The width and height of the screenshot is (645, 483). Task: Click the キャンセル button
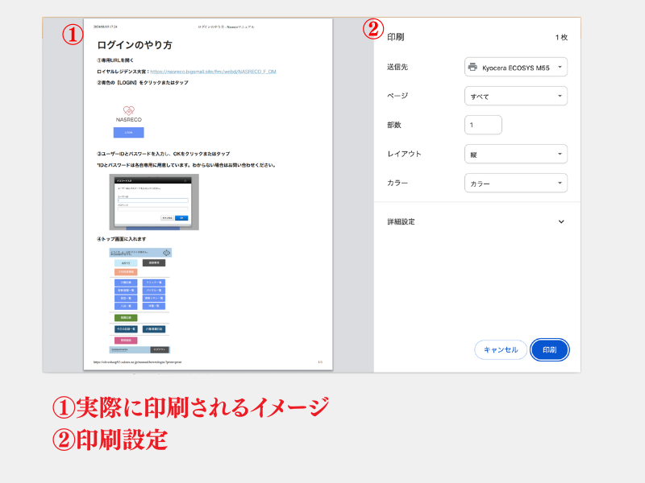pyautogui.click(x=501, y=349)
